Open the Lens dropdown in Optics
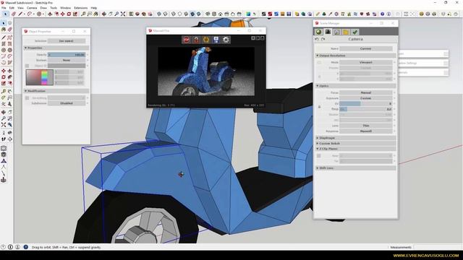This screenshot has height=260, width=463. [366, 126]
